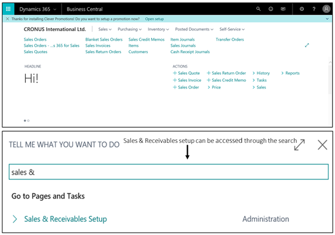Click the search magnifier icon in header
The width and height of the screenshot is (335, 235).
click(x=258, y=9)
